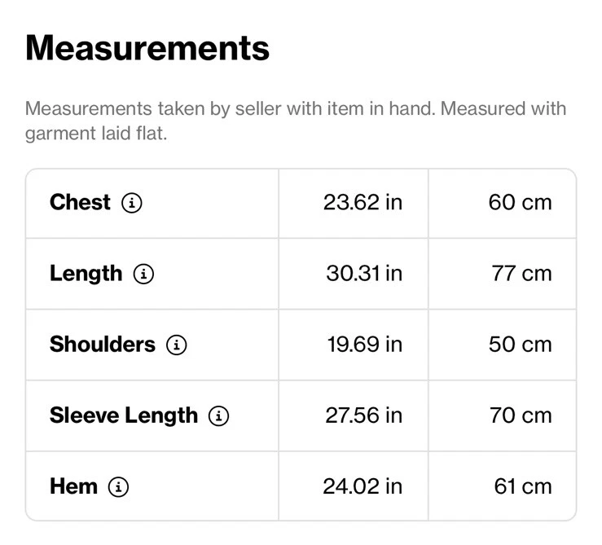Select the Chest row label
The image size is (602, 545).
coord(80,202)
